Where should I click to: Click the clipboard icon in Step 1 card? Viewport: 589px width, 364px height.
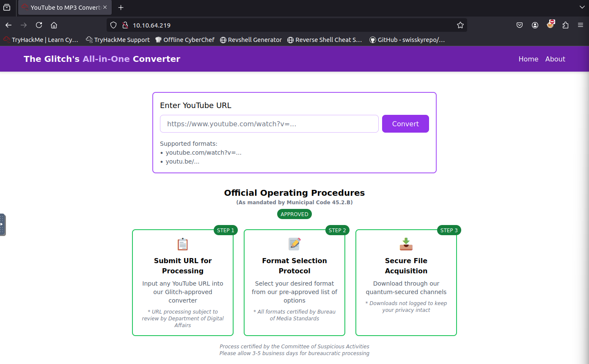point(183,244)
